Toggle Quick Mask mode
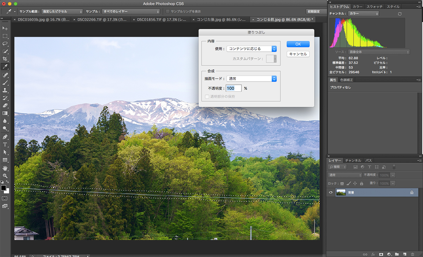The image size is (423, 257). pyautogui.click(x=5, y=198)
